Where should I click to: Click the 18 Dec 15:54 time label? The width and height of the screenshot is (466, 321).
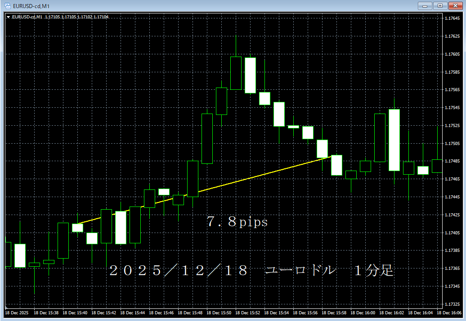[x=276, y=312]
